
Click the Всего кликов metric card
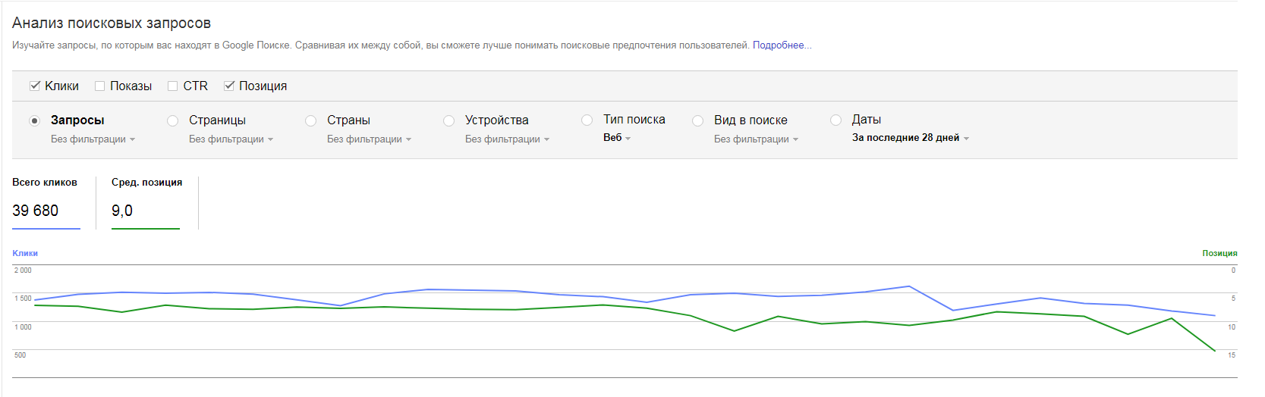46,202
